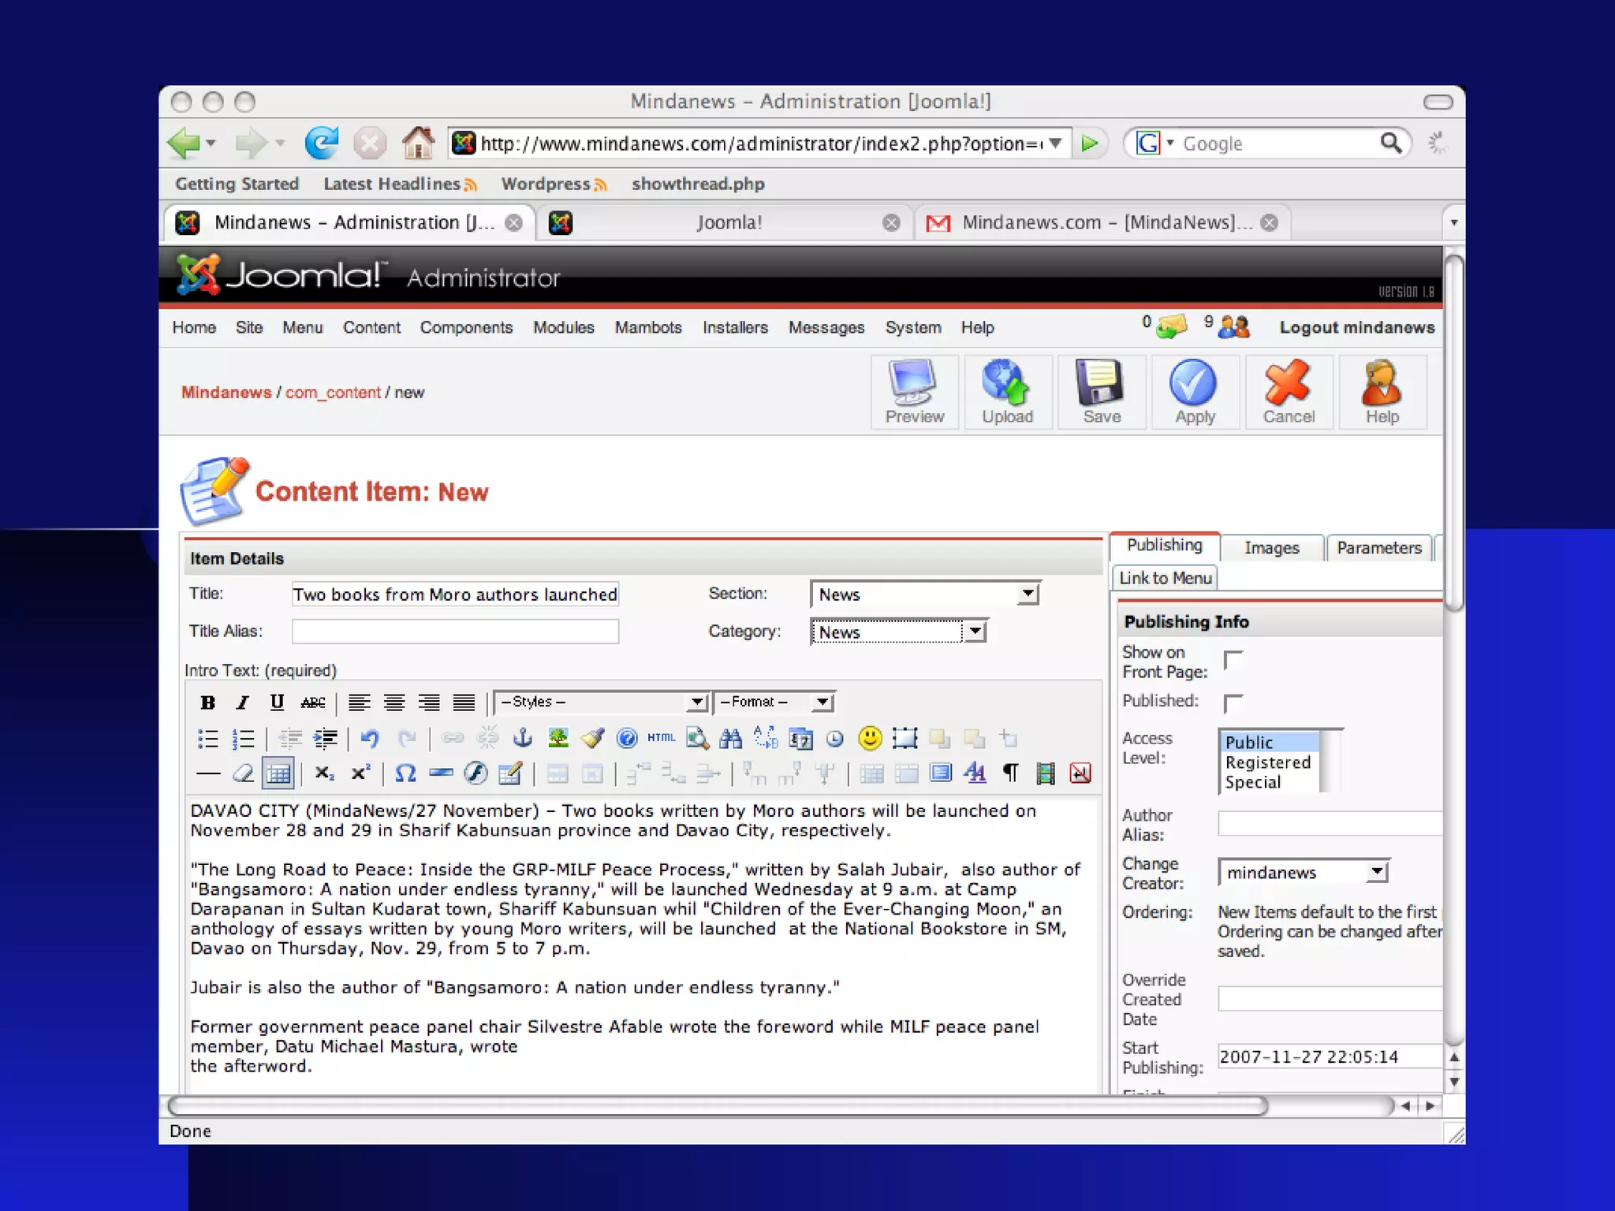Screen dimensions: 1615x1211
Task: Reload the page in browser
Action: [x=322, y=143]
